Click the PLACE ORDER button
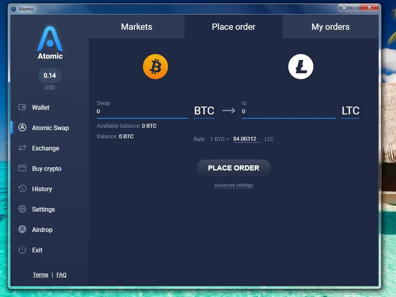Screen dimensions: 396x297 [x=233, y=168]
